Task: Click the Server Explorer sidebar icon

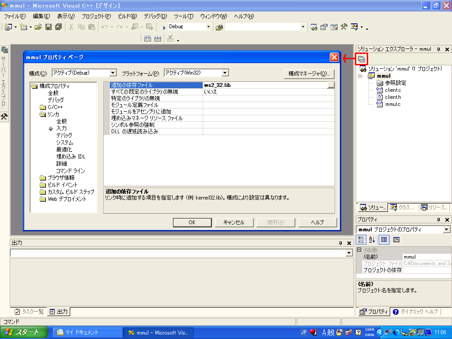Action: pos(4,49)
